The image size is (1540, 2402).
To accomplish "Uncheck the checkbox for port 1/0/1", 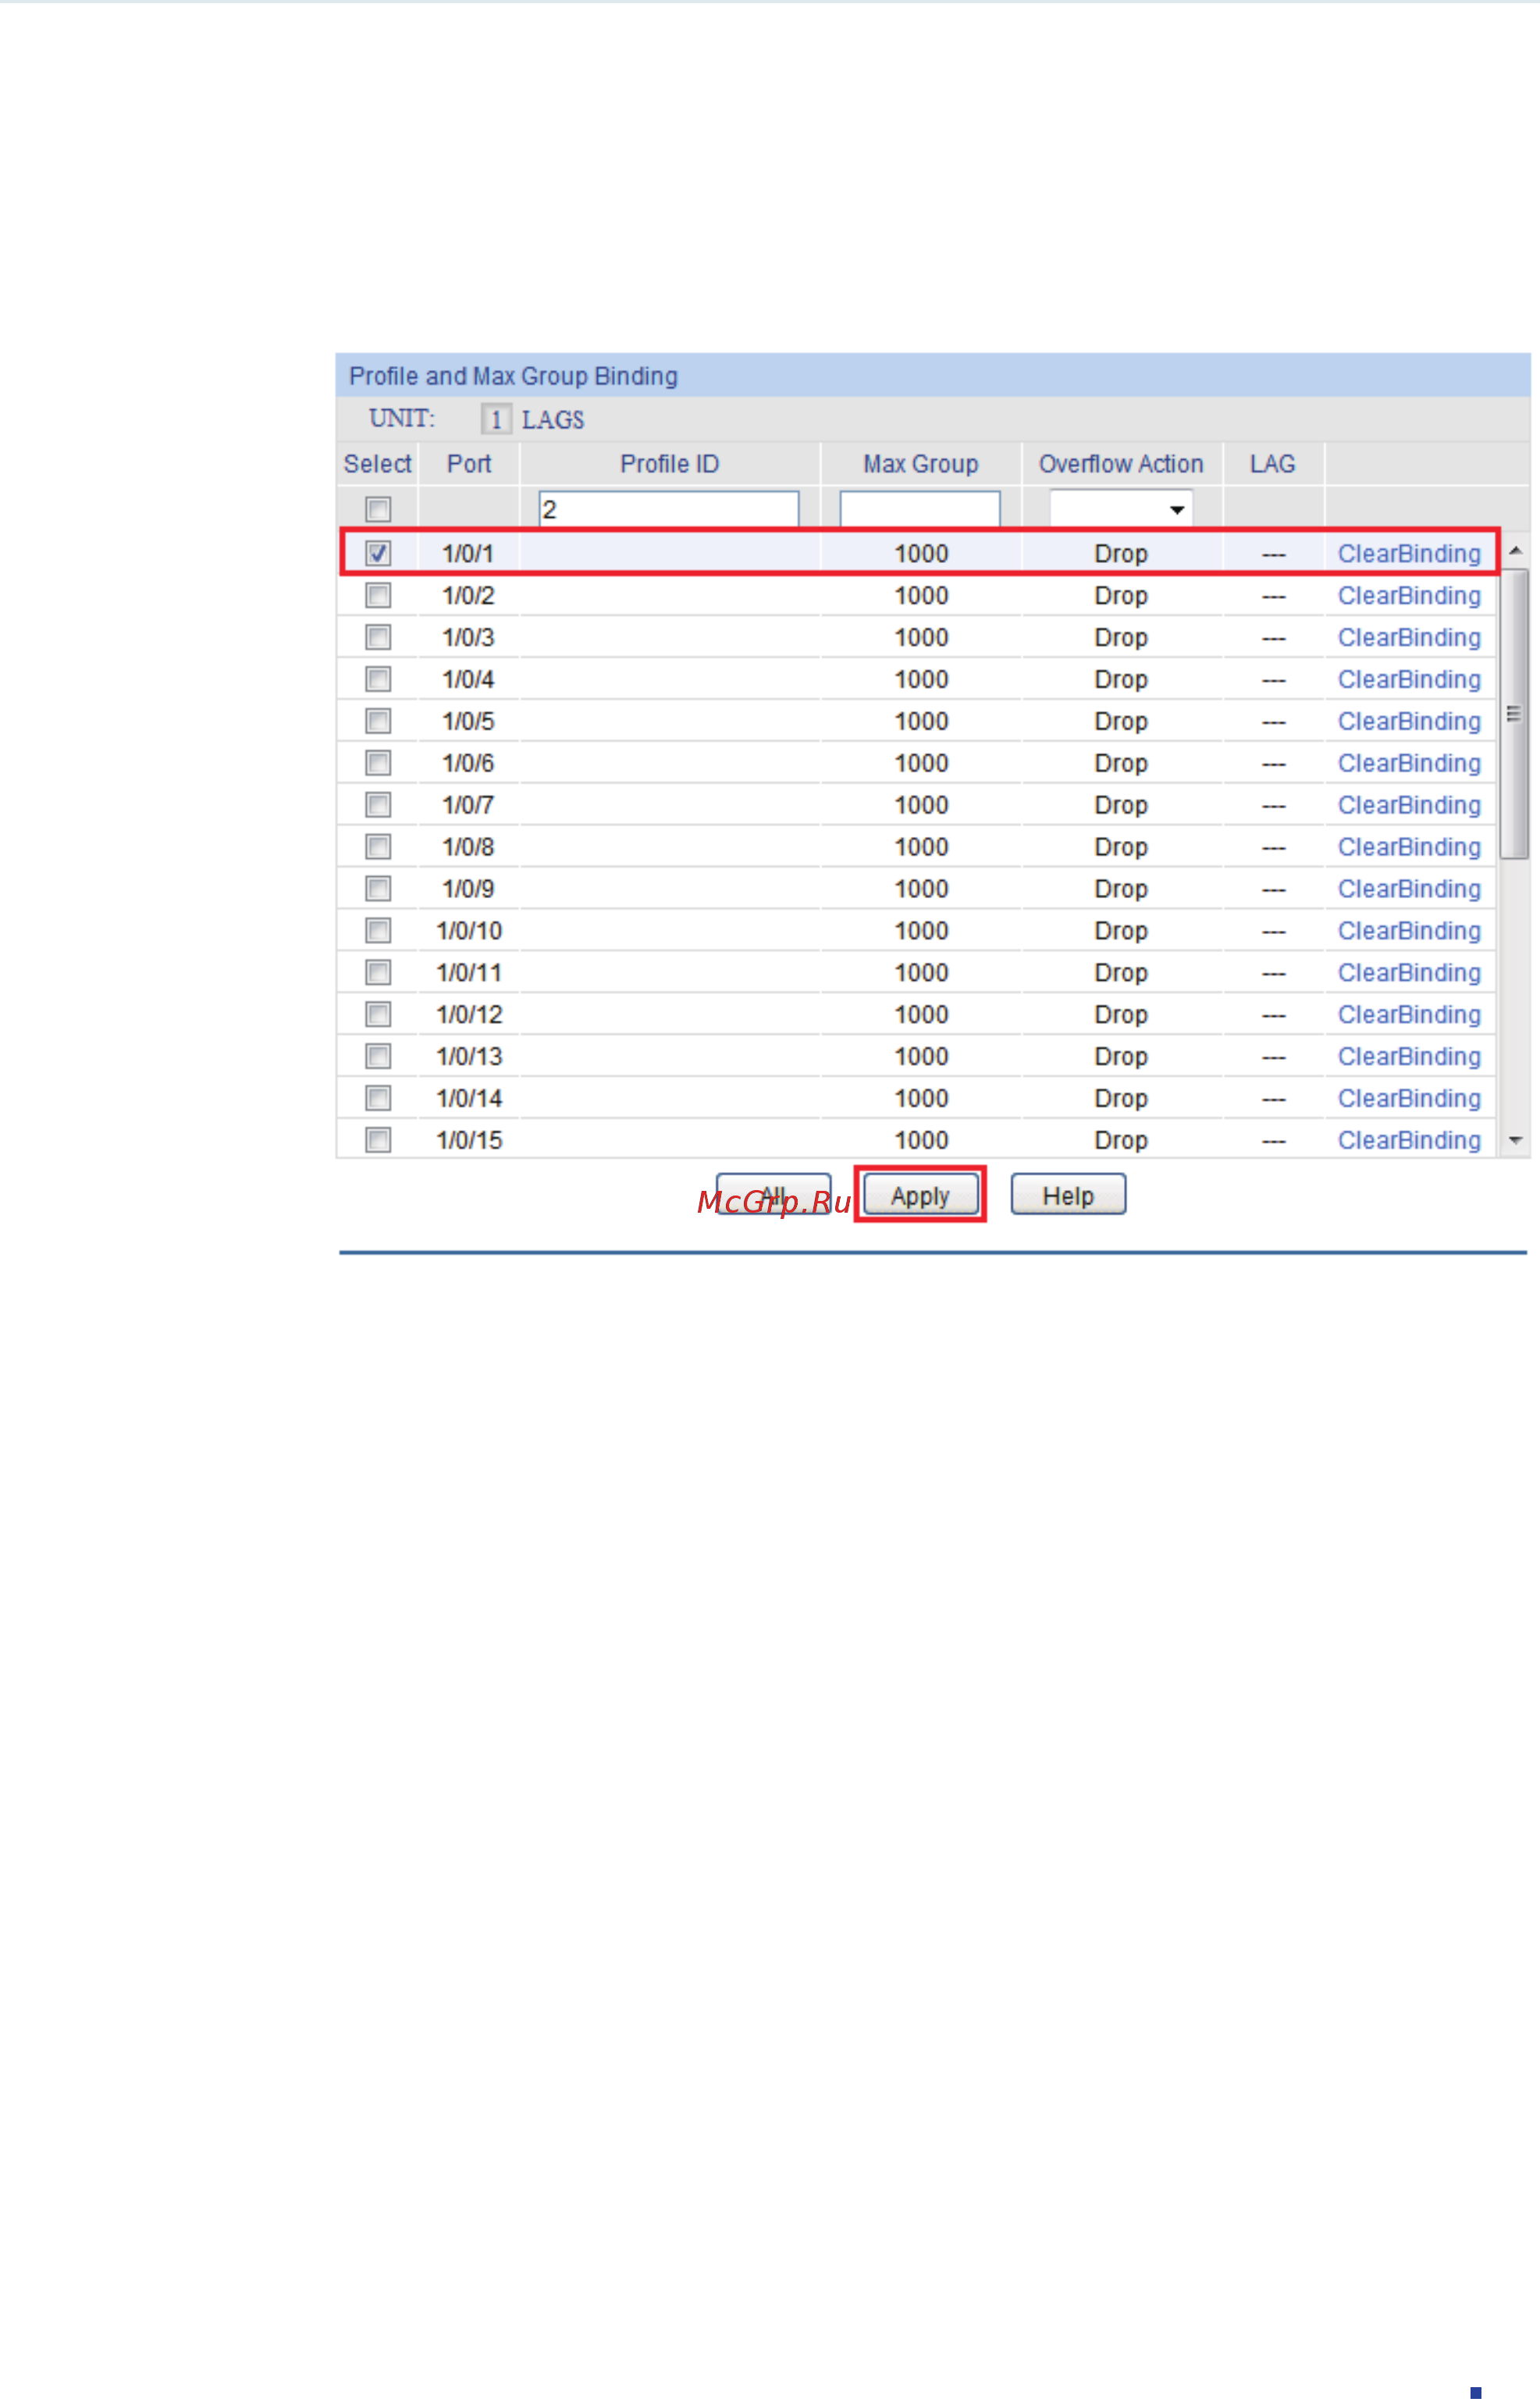I will click(x=378, y=553).
